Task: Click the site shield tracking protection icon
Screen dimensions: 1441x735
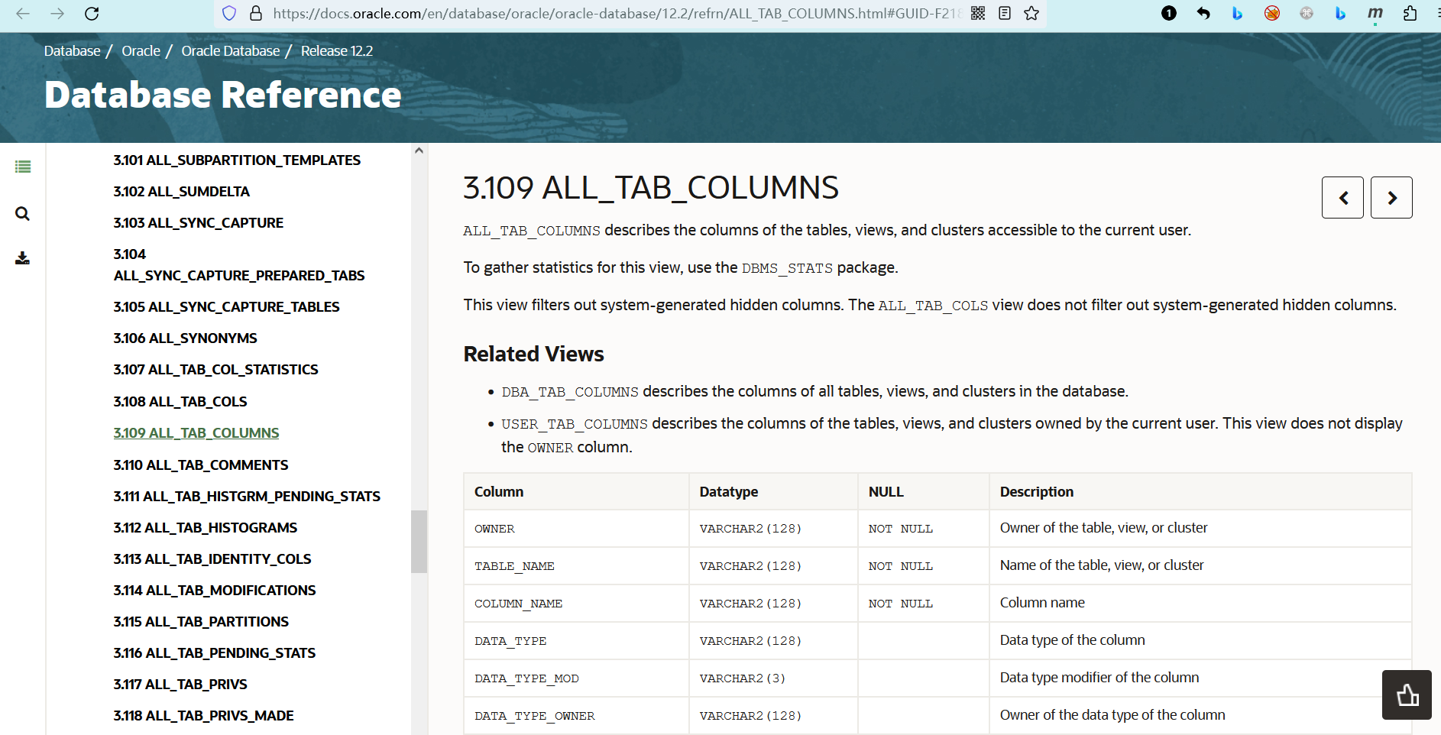Action: coord(229,14)
